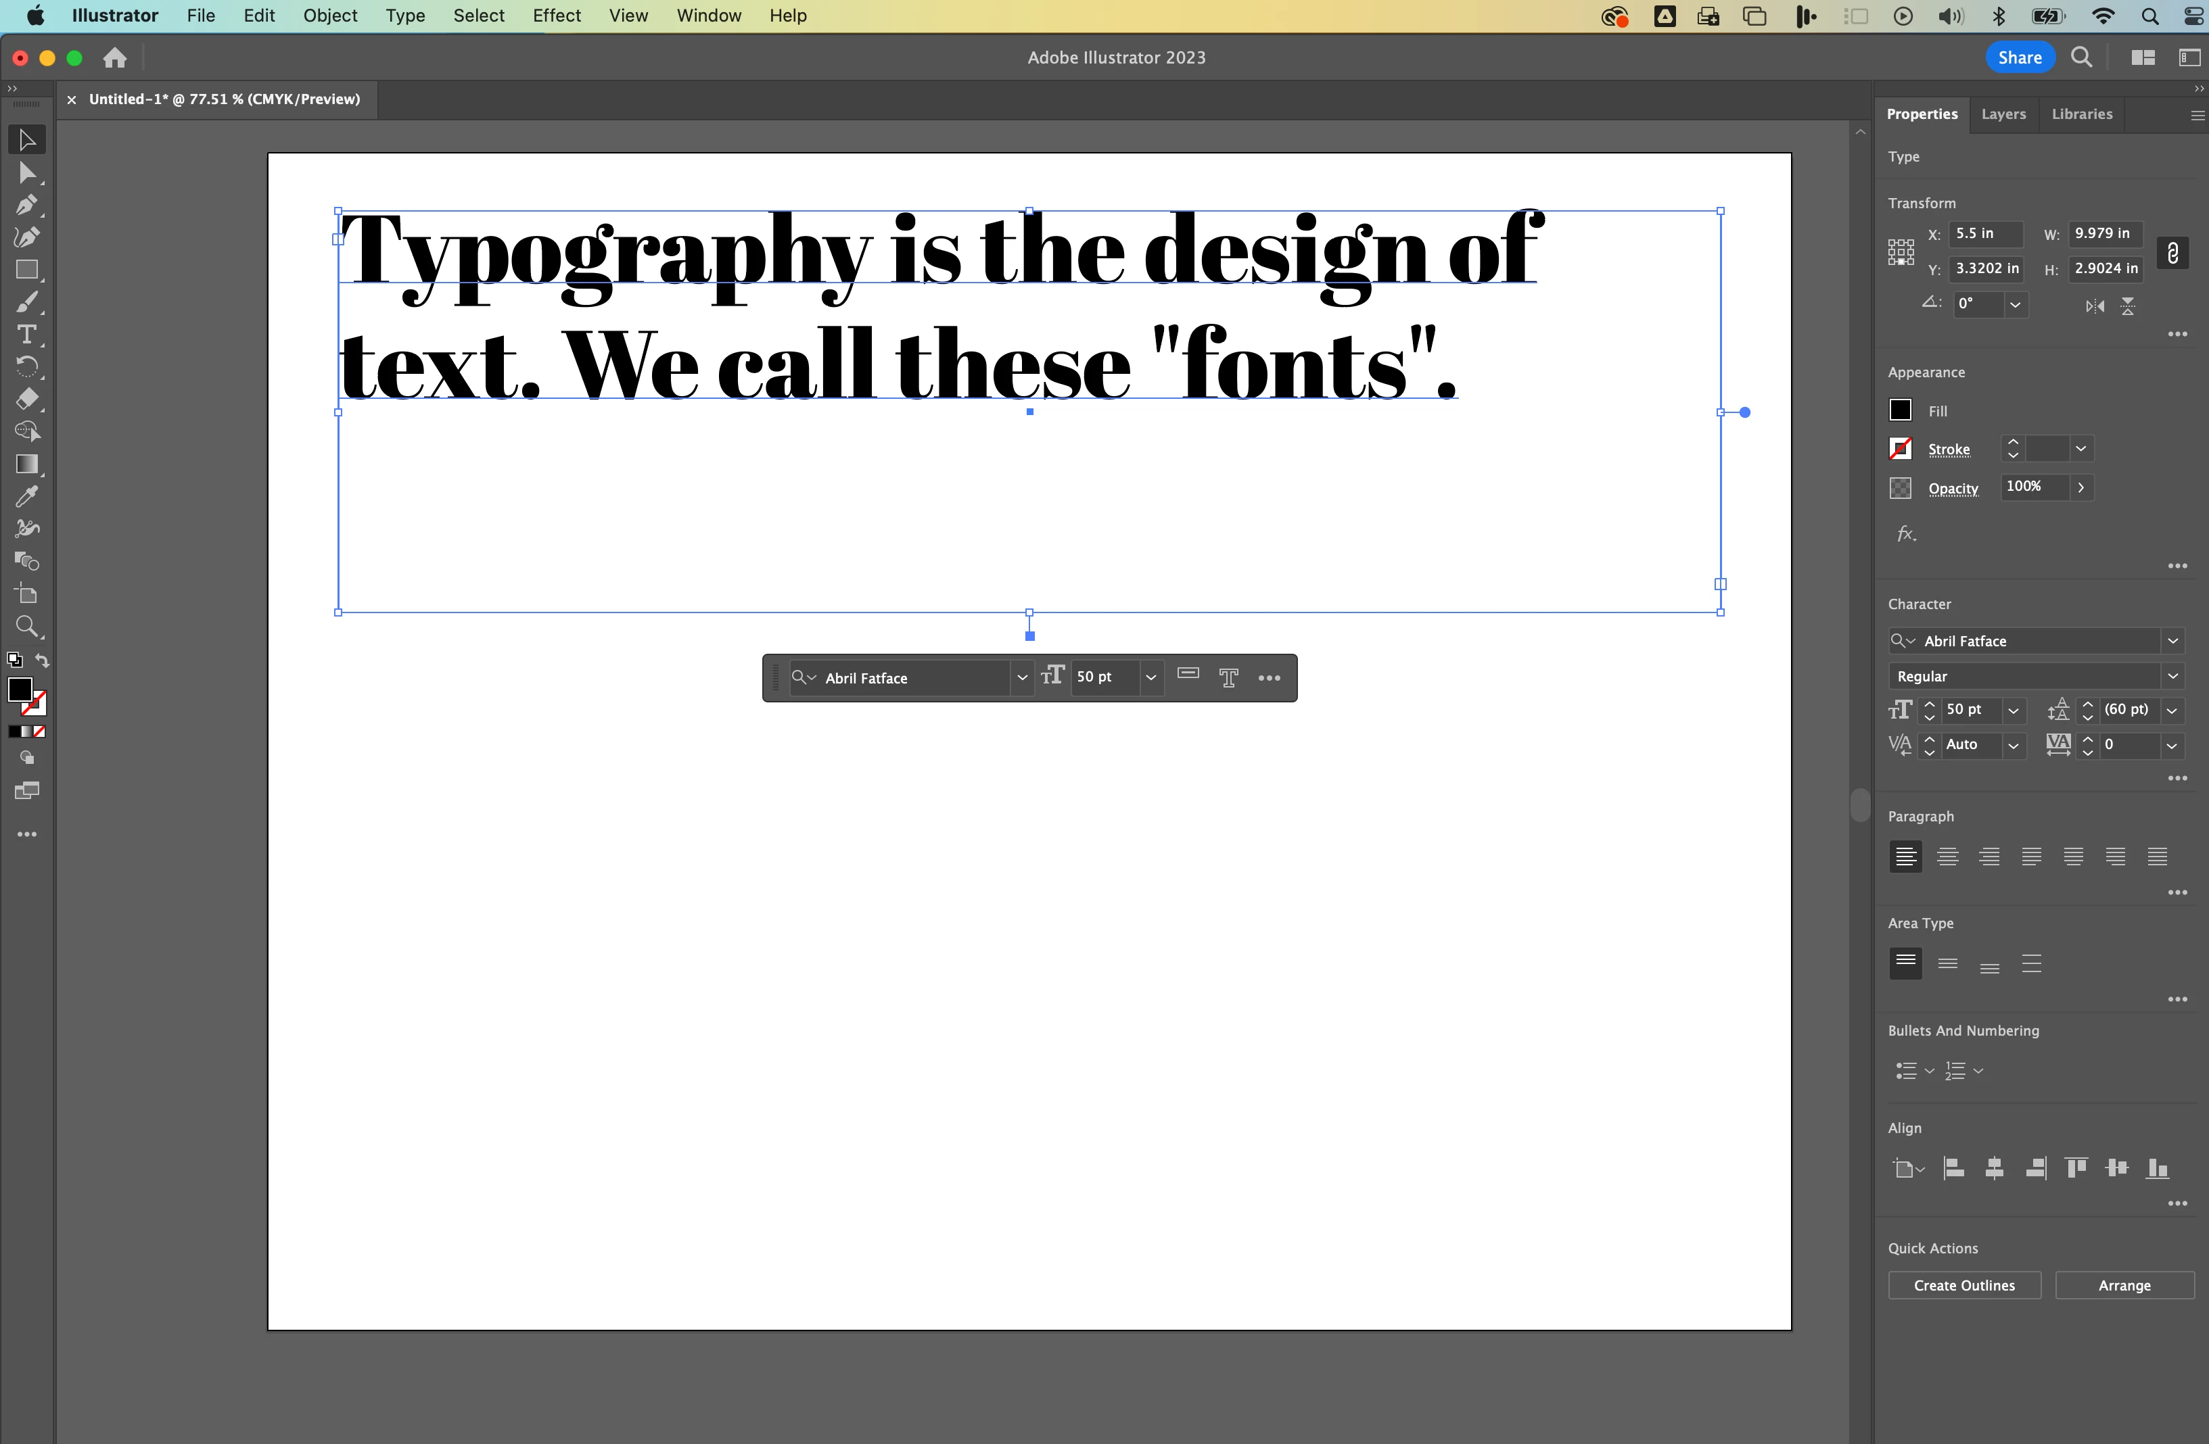Click the blue Share button
This screenshot has width=2209, height=1444.
(x=2020, y=57)
